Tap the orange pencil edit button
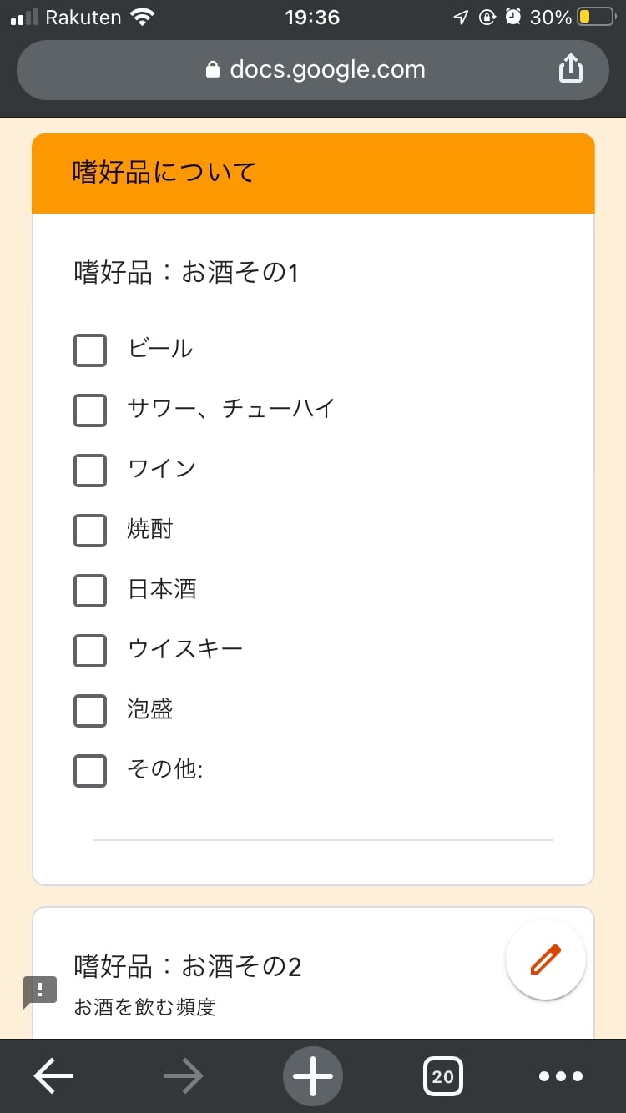 (546, 959)
